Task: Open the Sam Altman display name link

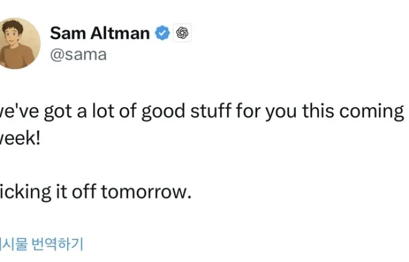Action: coord(100,33)
